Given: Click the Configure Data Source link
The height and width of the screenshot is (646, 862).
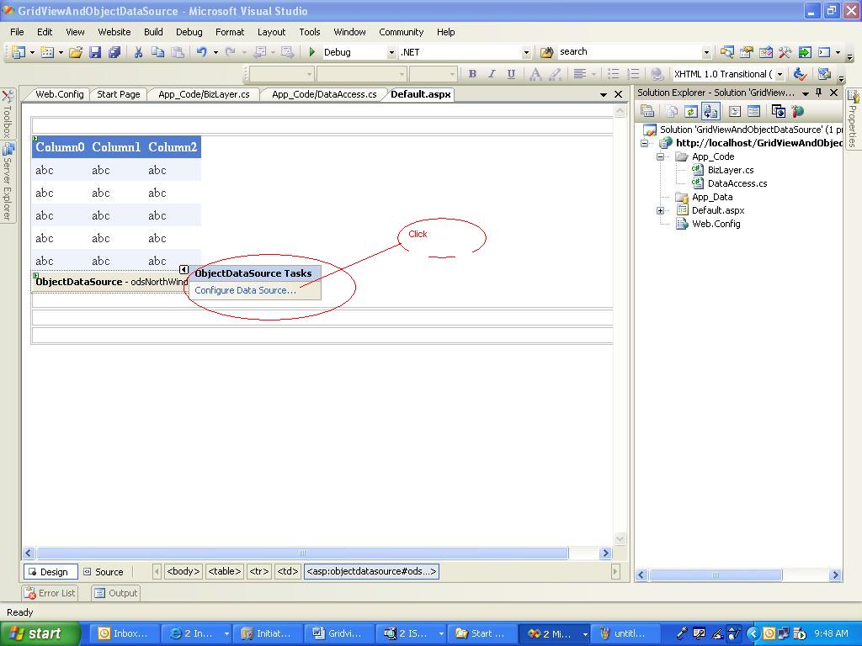Looking at the screenshot, I should (245, 290).
